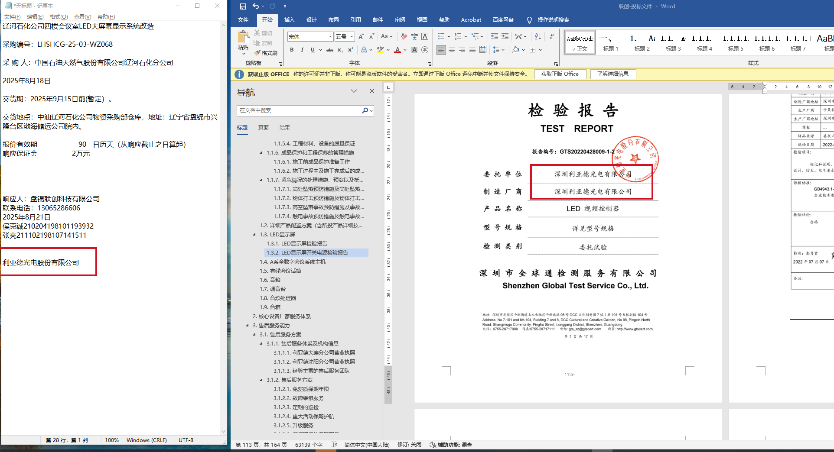
Task: Open the navigation pane options chevron
Action: coord(354,91)
